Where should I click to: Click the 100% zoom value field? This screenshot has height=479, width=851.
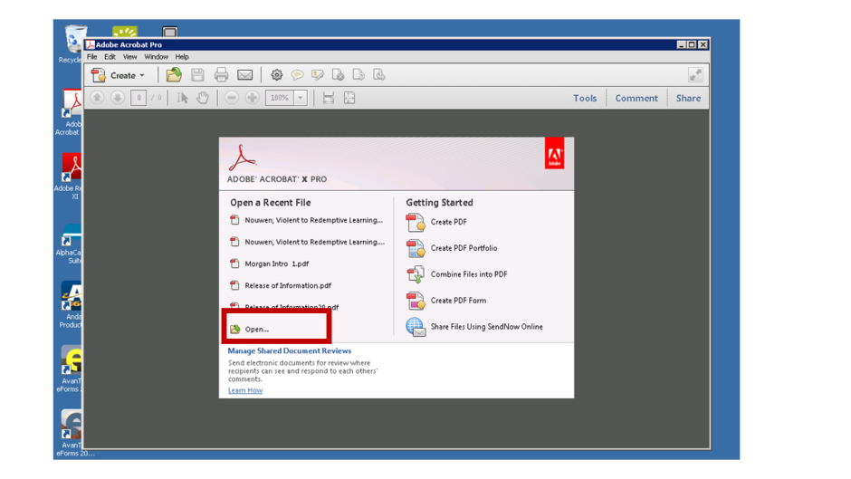click(x=280, y=98)
